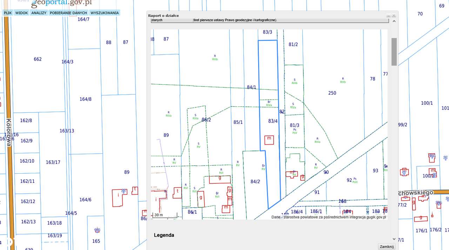Close Raport o działce with the X icon
This screenshot has width=449, height=250.
click(x=394, y=16)
